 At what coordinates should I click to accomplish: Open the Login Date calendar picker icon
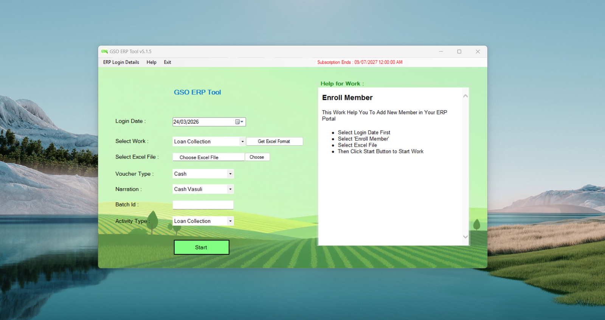[239, 122]
